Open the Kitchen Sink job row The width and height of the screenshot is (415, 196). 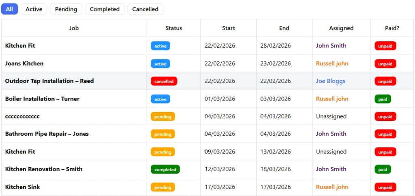[23, 187]
